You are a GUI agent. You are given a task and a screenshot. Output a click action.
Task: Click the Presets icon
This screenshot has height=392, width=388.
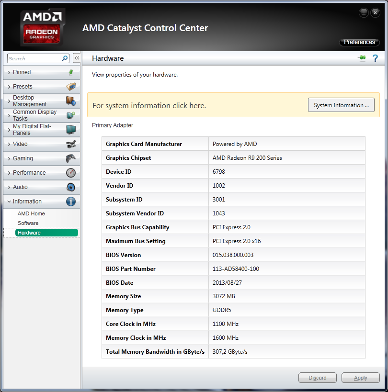click(x=71, y=87)
